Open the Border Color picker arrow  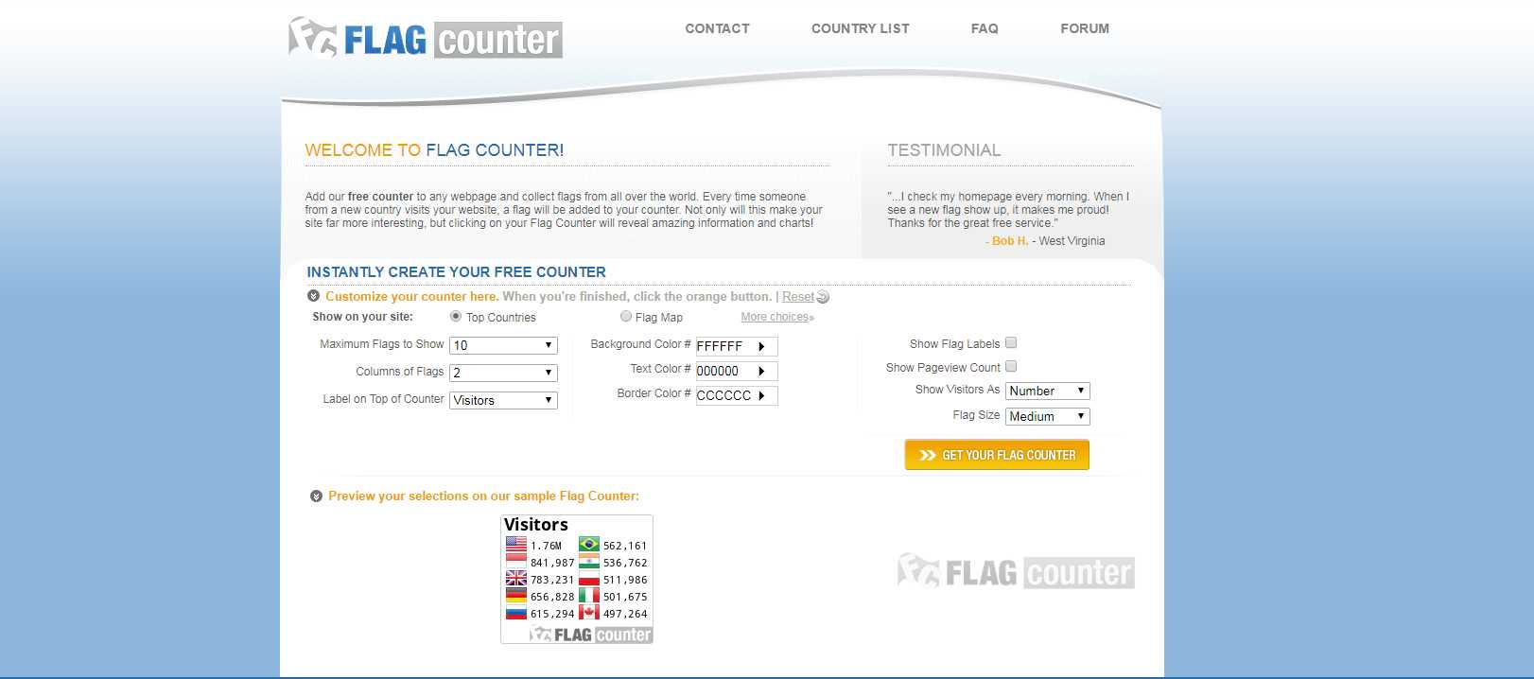pyautogui.click(x=761, y=395)
